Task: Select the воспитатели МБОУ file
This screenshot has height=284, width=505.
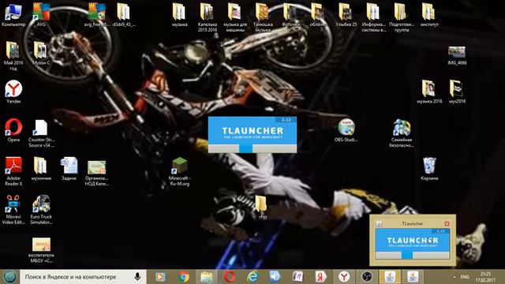Action: [x=41, y=250]
